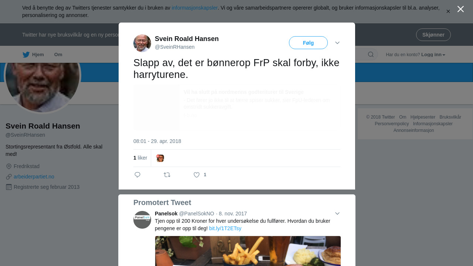Select the Om navigation item

click(58, 55)
